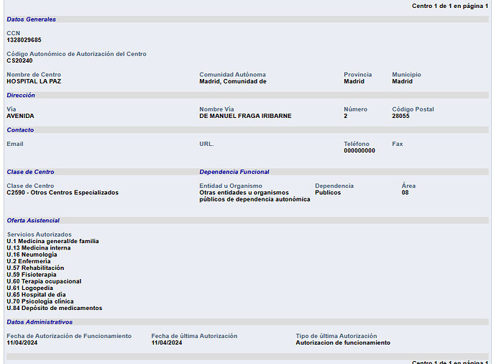Click the Clase de Centro section header
Image resolution: width=496 pixels, height=364 pixels.
pyautogui.click(x=30, y=172)
